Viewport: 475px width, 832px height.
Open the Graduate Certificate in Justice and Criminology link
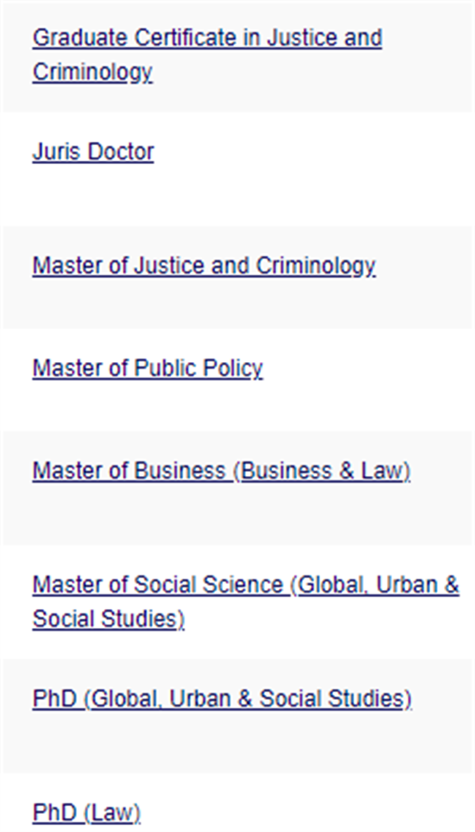tap(206, 54)
